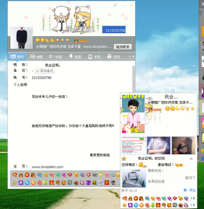204x209 pixels.
Task: Click the green-yellow swirl ball icon in profile window
Action: pos(45,183)
